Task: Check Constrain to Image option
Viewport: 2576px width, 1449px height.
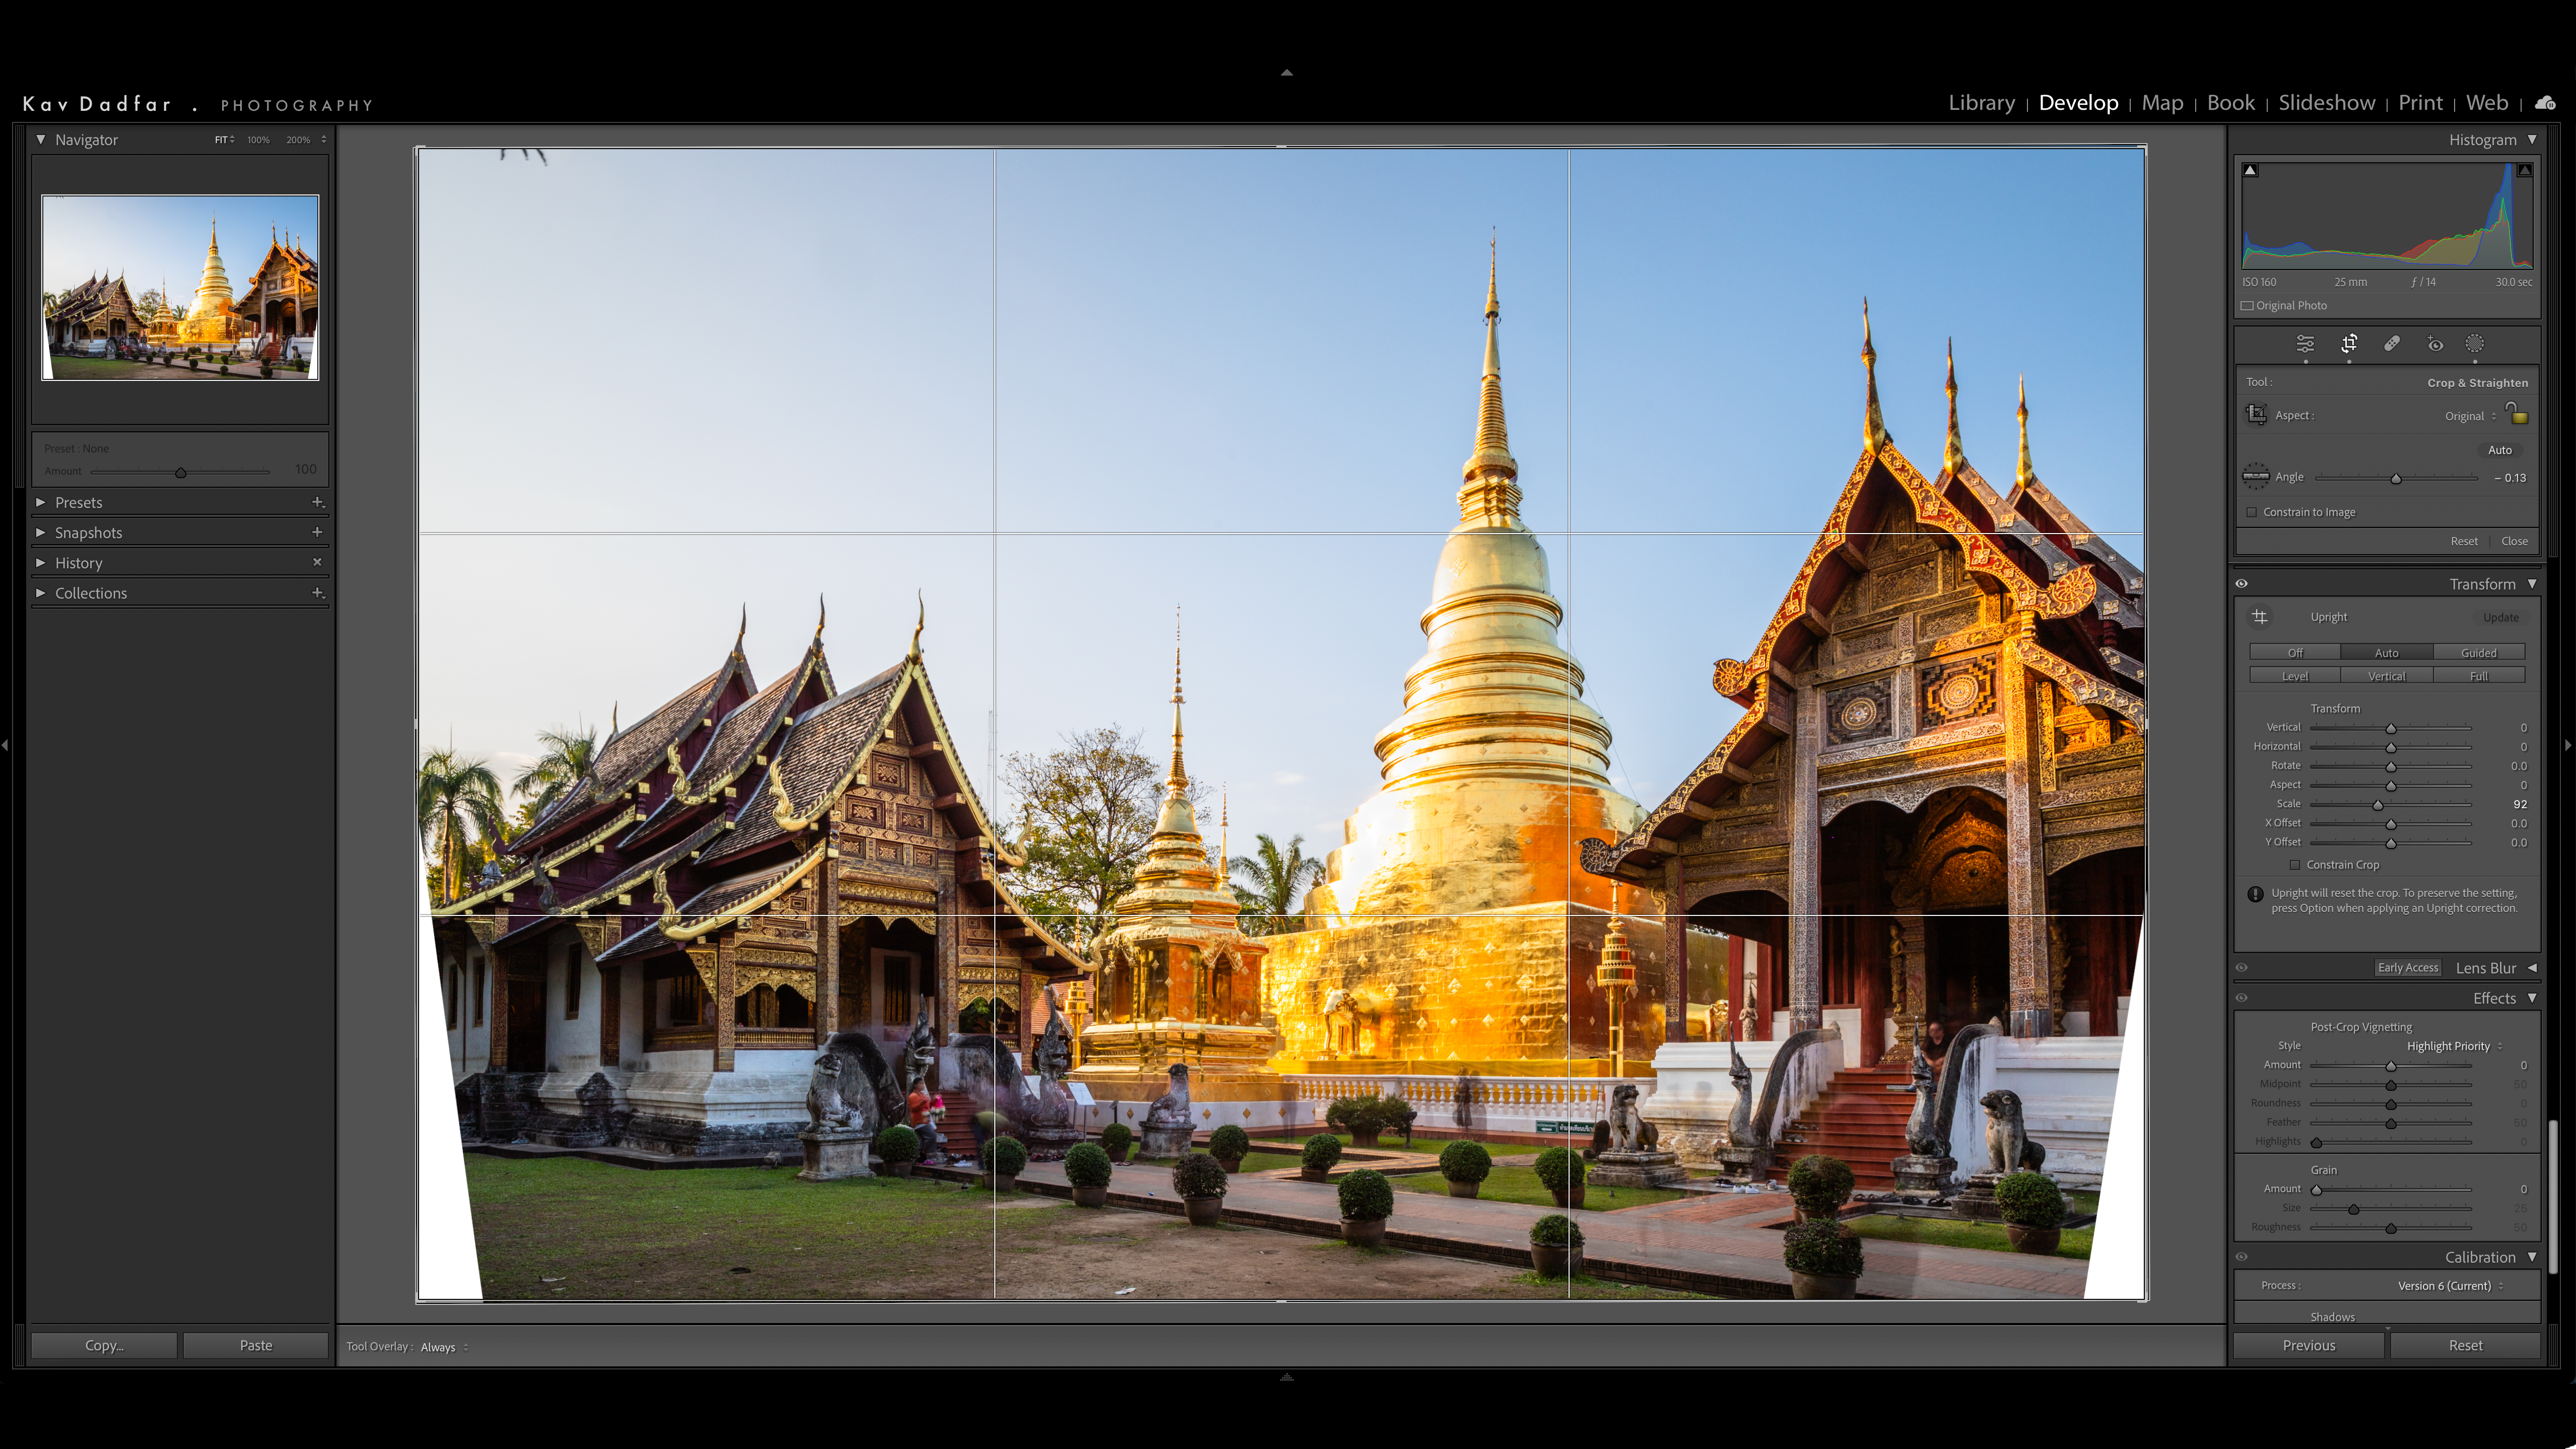Action: tap(2252, 512)
